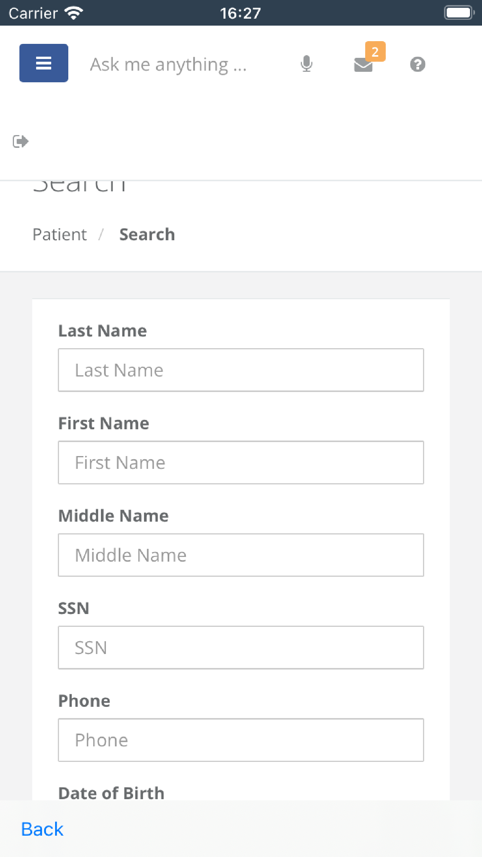Tap the 16:27 clock in status bar

tap(241, 13)
